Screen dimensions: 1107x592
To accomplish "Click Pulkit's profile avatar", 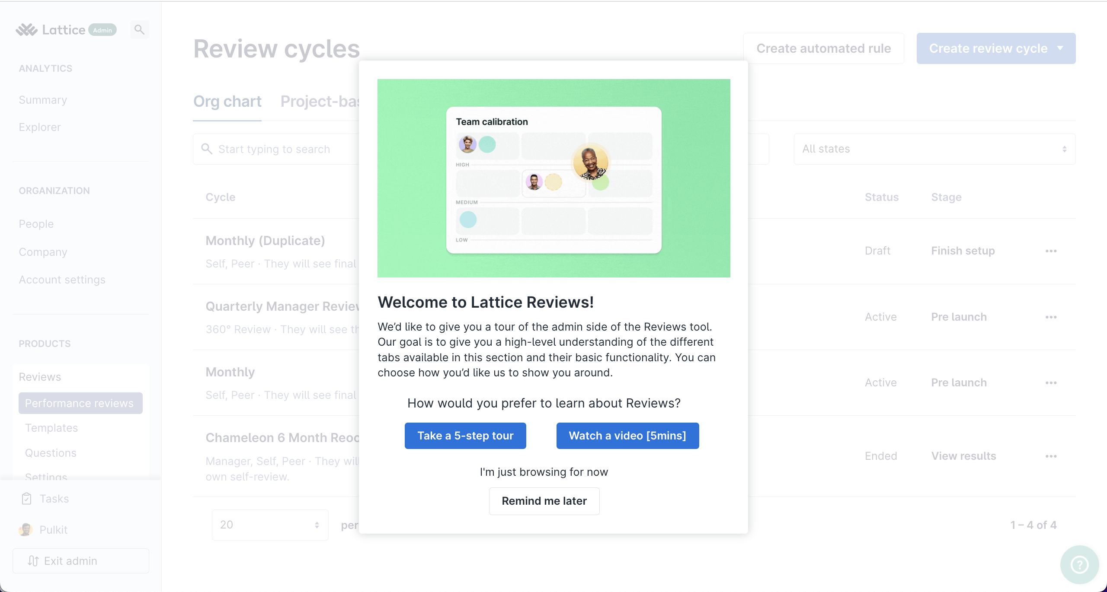I will pyautogui.click(x=26, y=529).
